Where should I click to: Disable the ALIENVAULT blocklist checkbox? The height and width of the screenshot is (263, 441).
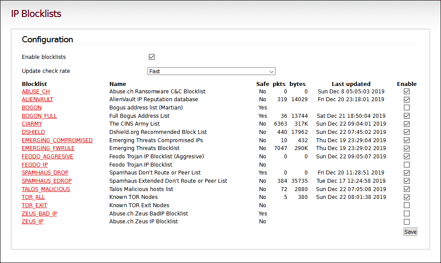click(x=407, y=99)
